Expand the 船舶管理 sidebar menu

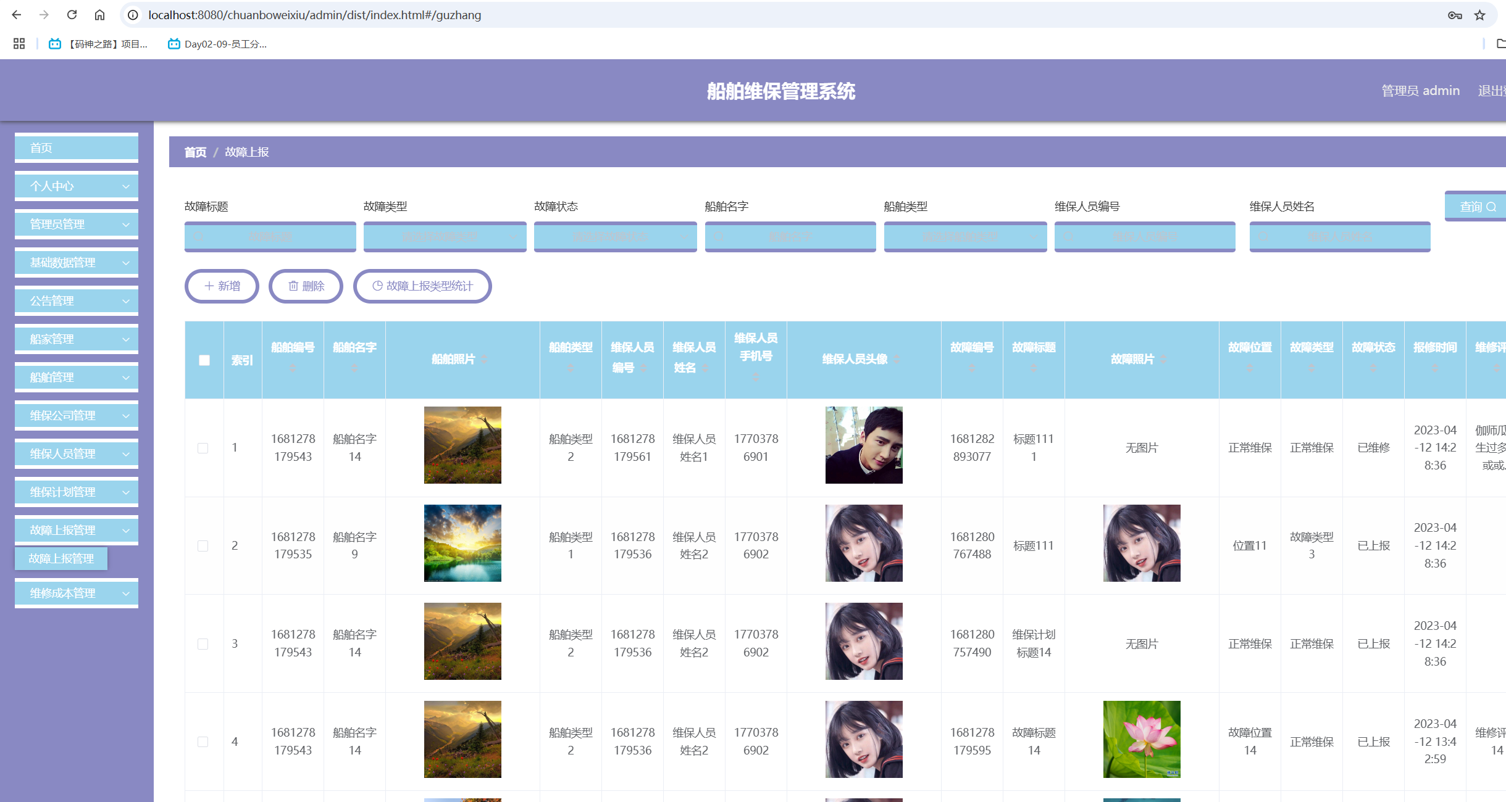(x=77, y=378)
